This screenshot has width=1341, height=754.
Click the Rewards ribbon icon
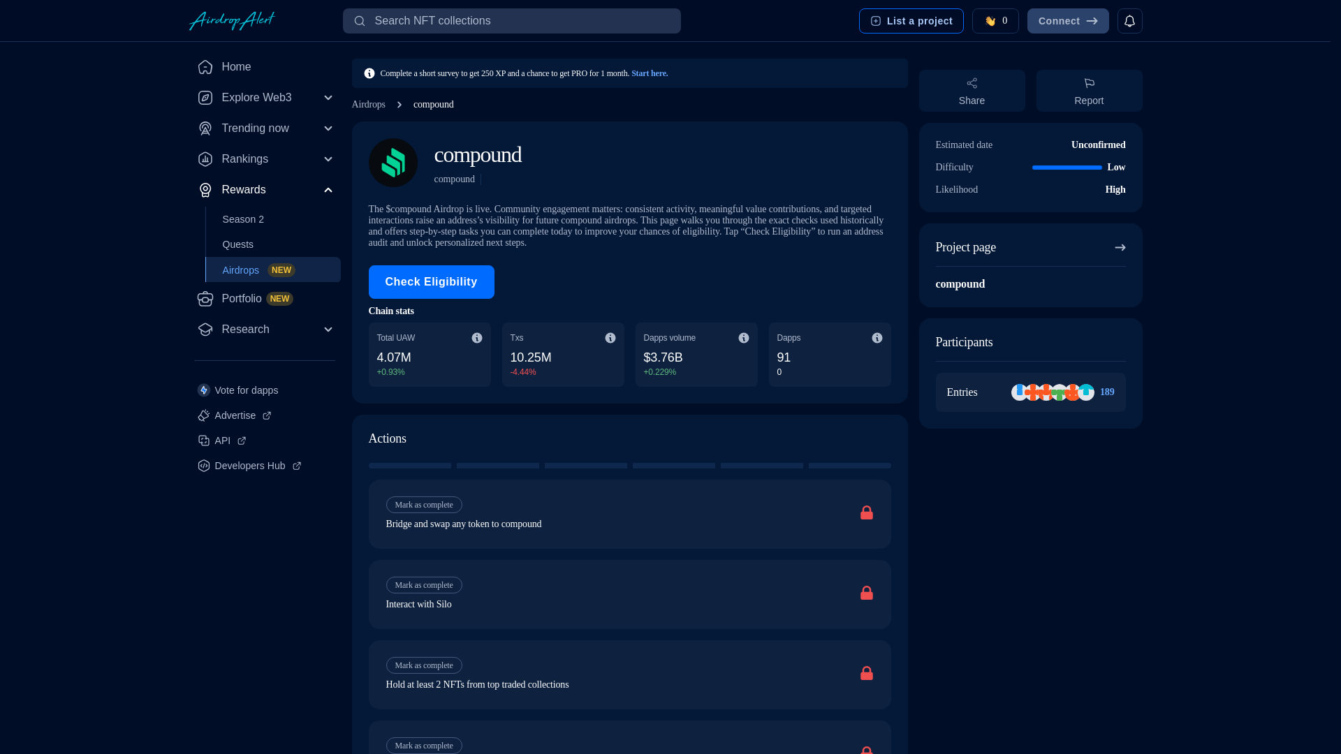[x=205, y=190]
